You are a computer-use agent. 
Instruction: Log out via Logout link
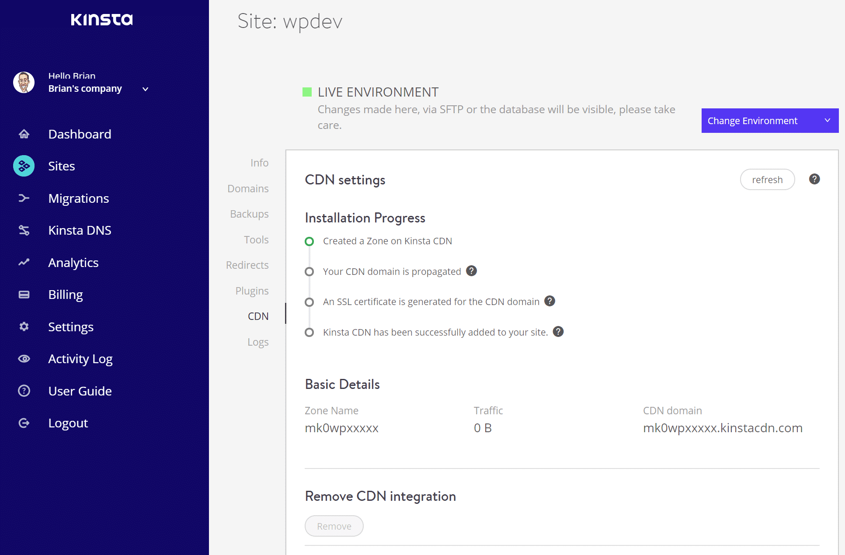pos(68,423)
